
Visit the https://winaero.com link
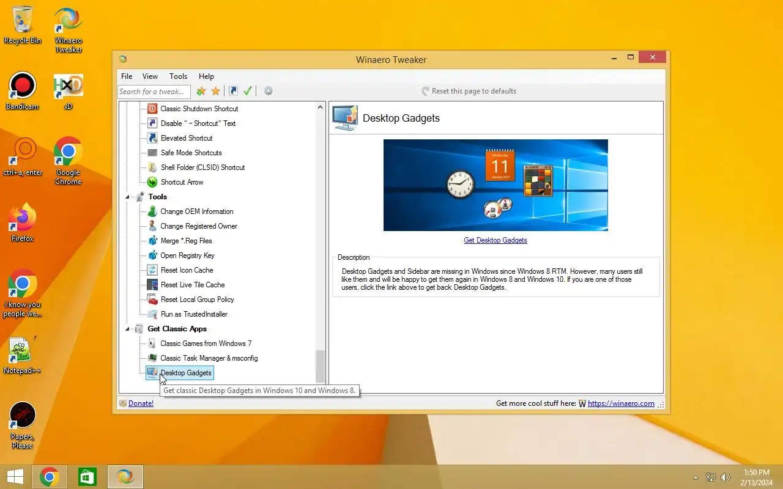[x=621, y=403]
